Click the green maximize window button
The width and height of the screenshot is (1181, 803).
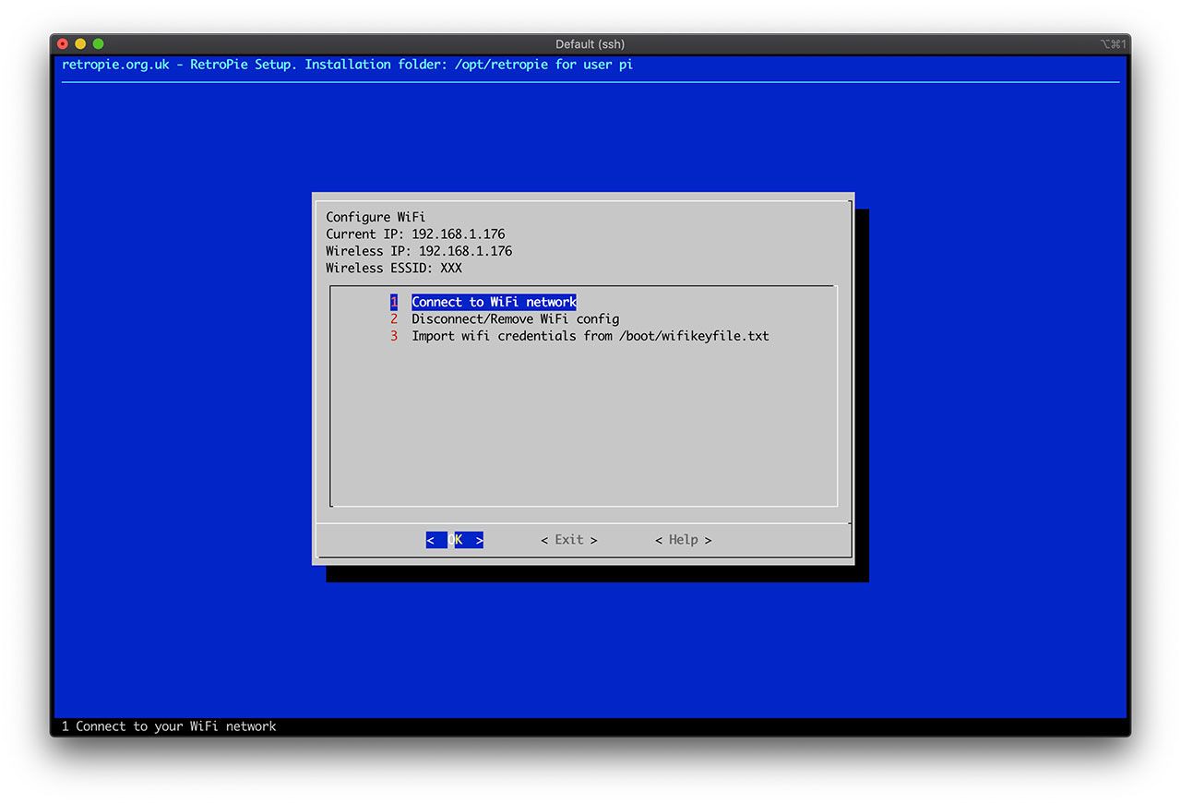click(98, 44)
